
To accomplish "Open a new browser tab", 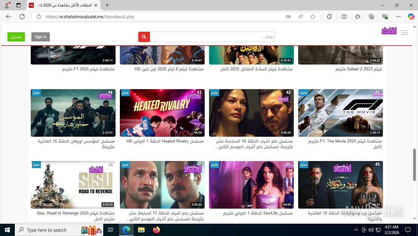I will tap(107, 5).
